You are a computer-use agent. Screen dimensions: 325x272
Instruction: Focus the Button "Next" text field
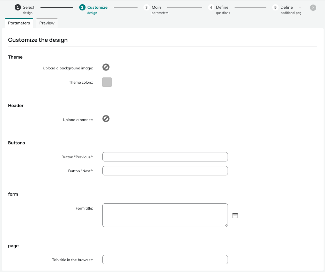click(x=165, y=171)
